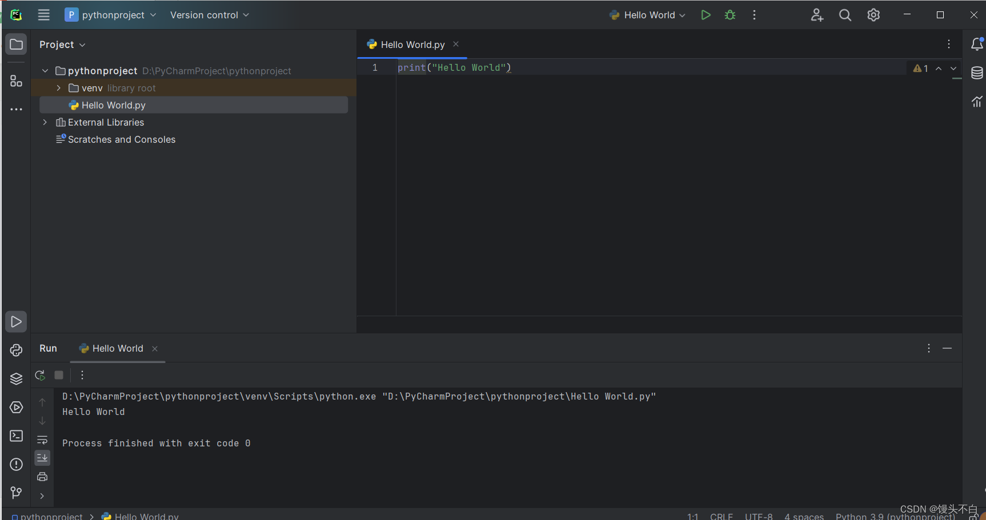Toggle scroll to end in Run output
This screenshot has height=520, width=986.
coord(42,457)
